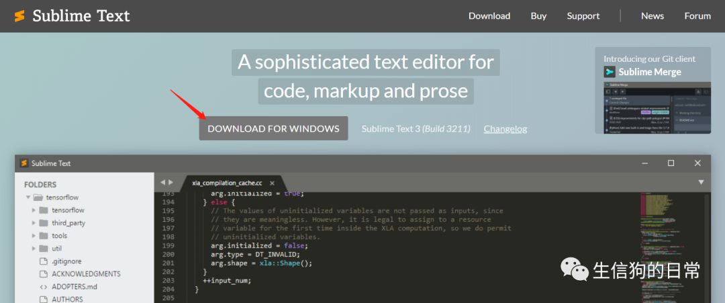Open the AUTHORS file
Image resolution: width=725 pixels, height=303 pixels.
point(68,299)
